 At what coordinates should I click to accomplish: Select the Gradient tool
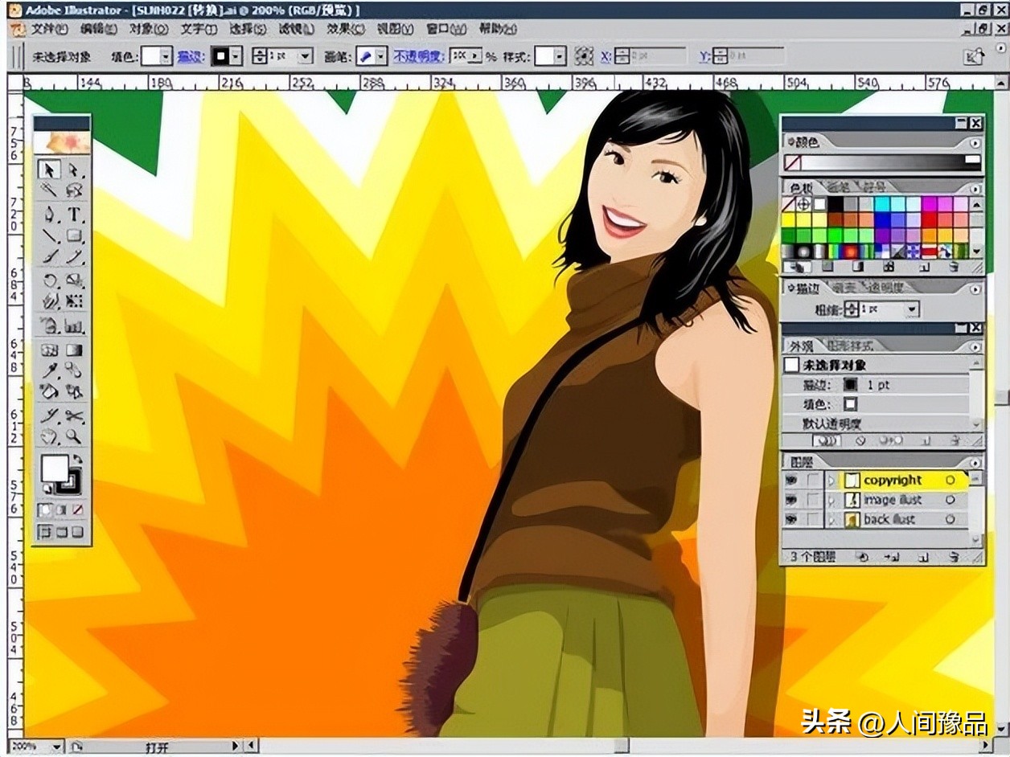tap(75, 350)
